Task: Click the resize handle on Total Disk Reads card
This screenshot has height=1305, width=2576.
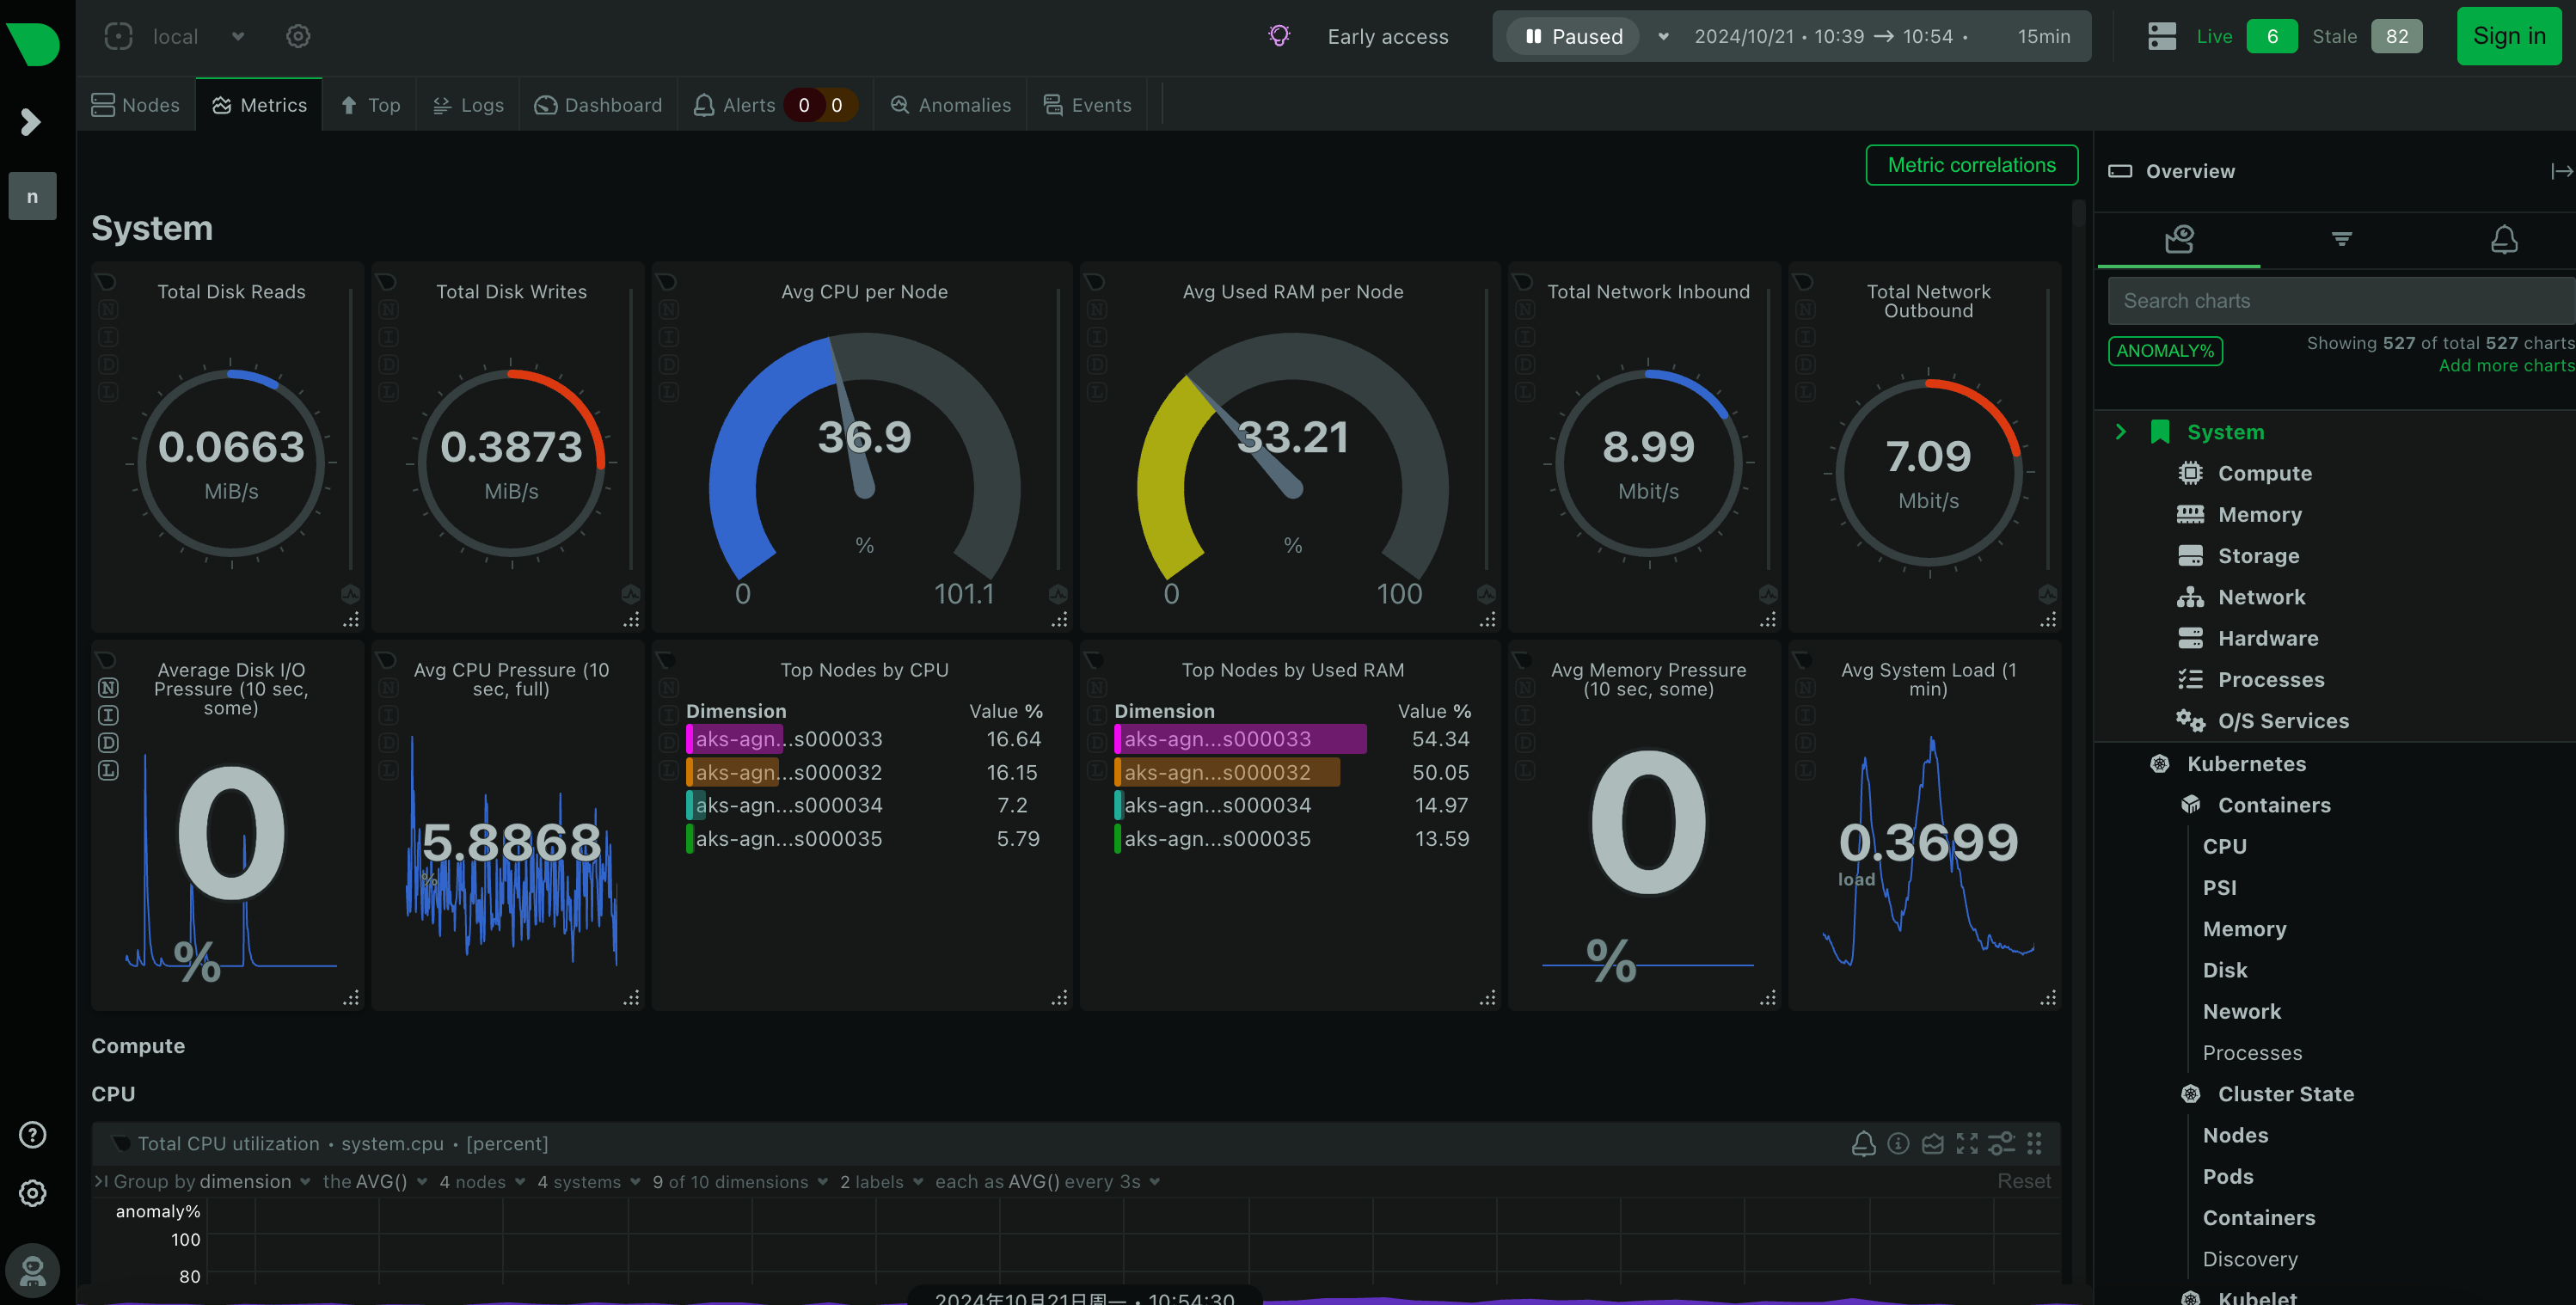Action: [x=351, y=619]
